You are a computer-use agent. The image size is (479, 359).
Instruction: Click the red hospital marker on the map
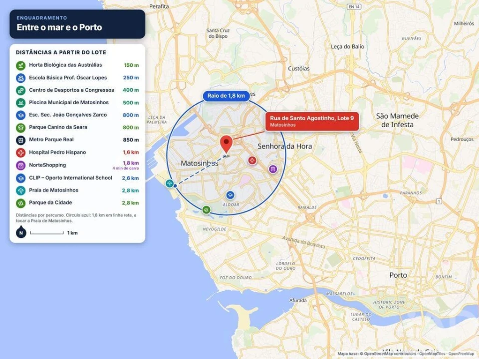pos(252,160)
